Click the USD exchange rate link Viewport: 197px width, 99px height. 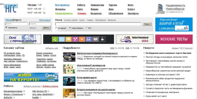112,48
